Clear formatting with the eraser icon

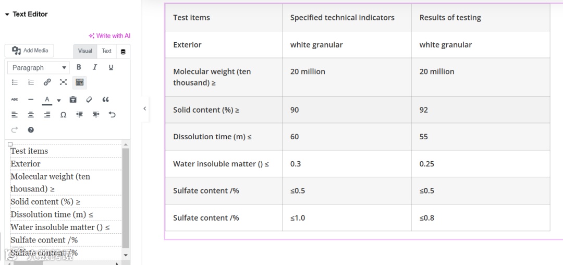point(89,100)
